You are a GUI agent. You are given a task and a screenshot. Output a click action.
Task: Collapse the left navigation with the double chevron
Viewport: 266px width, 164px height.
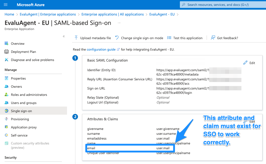[x=64, y=36]
